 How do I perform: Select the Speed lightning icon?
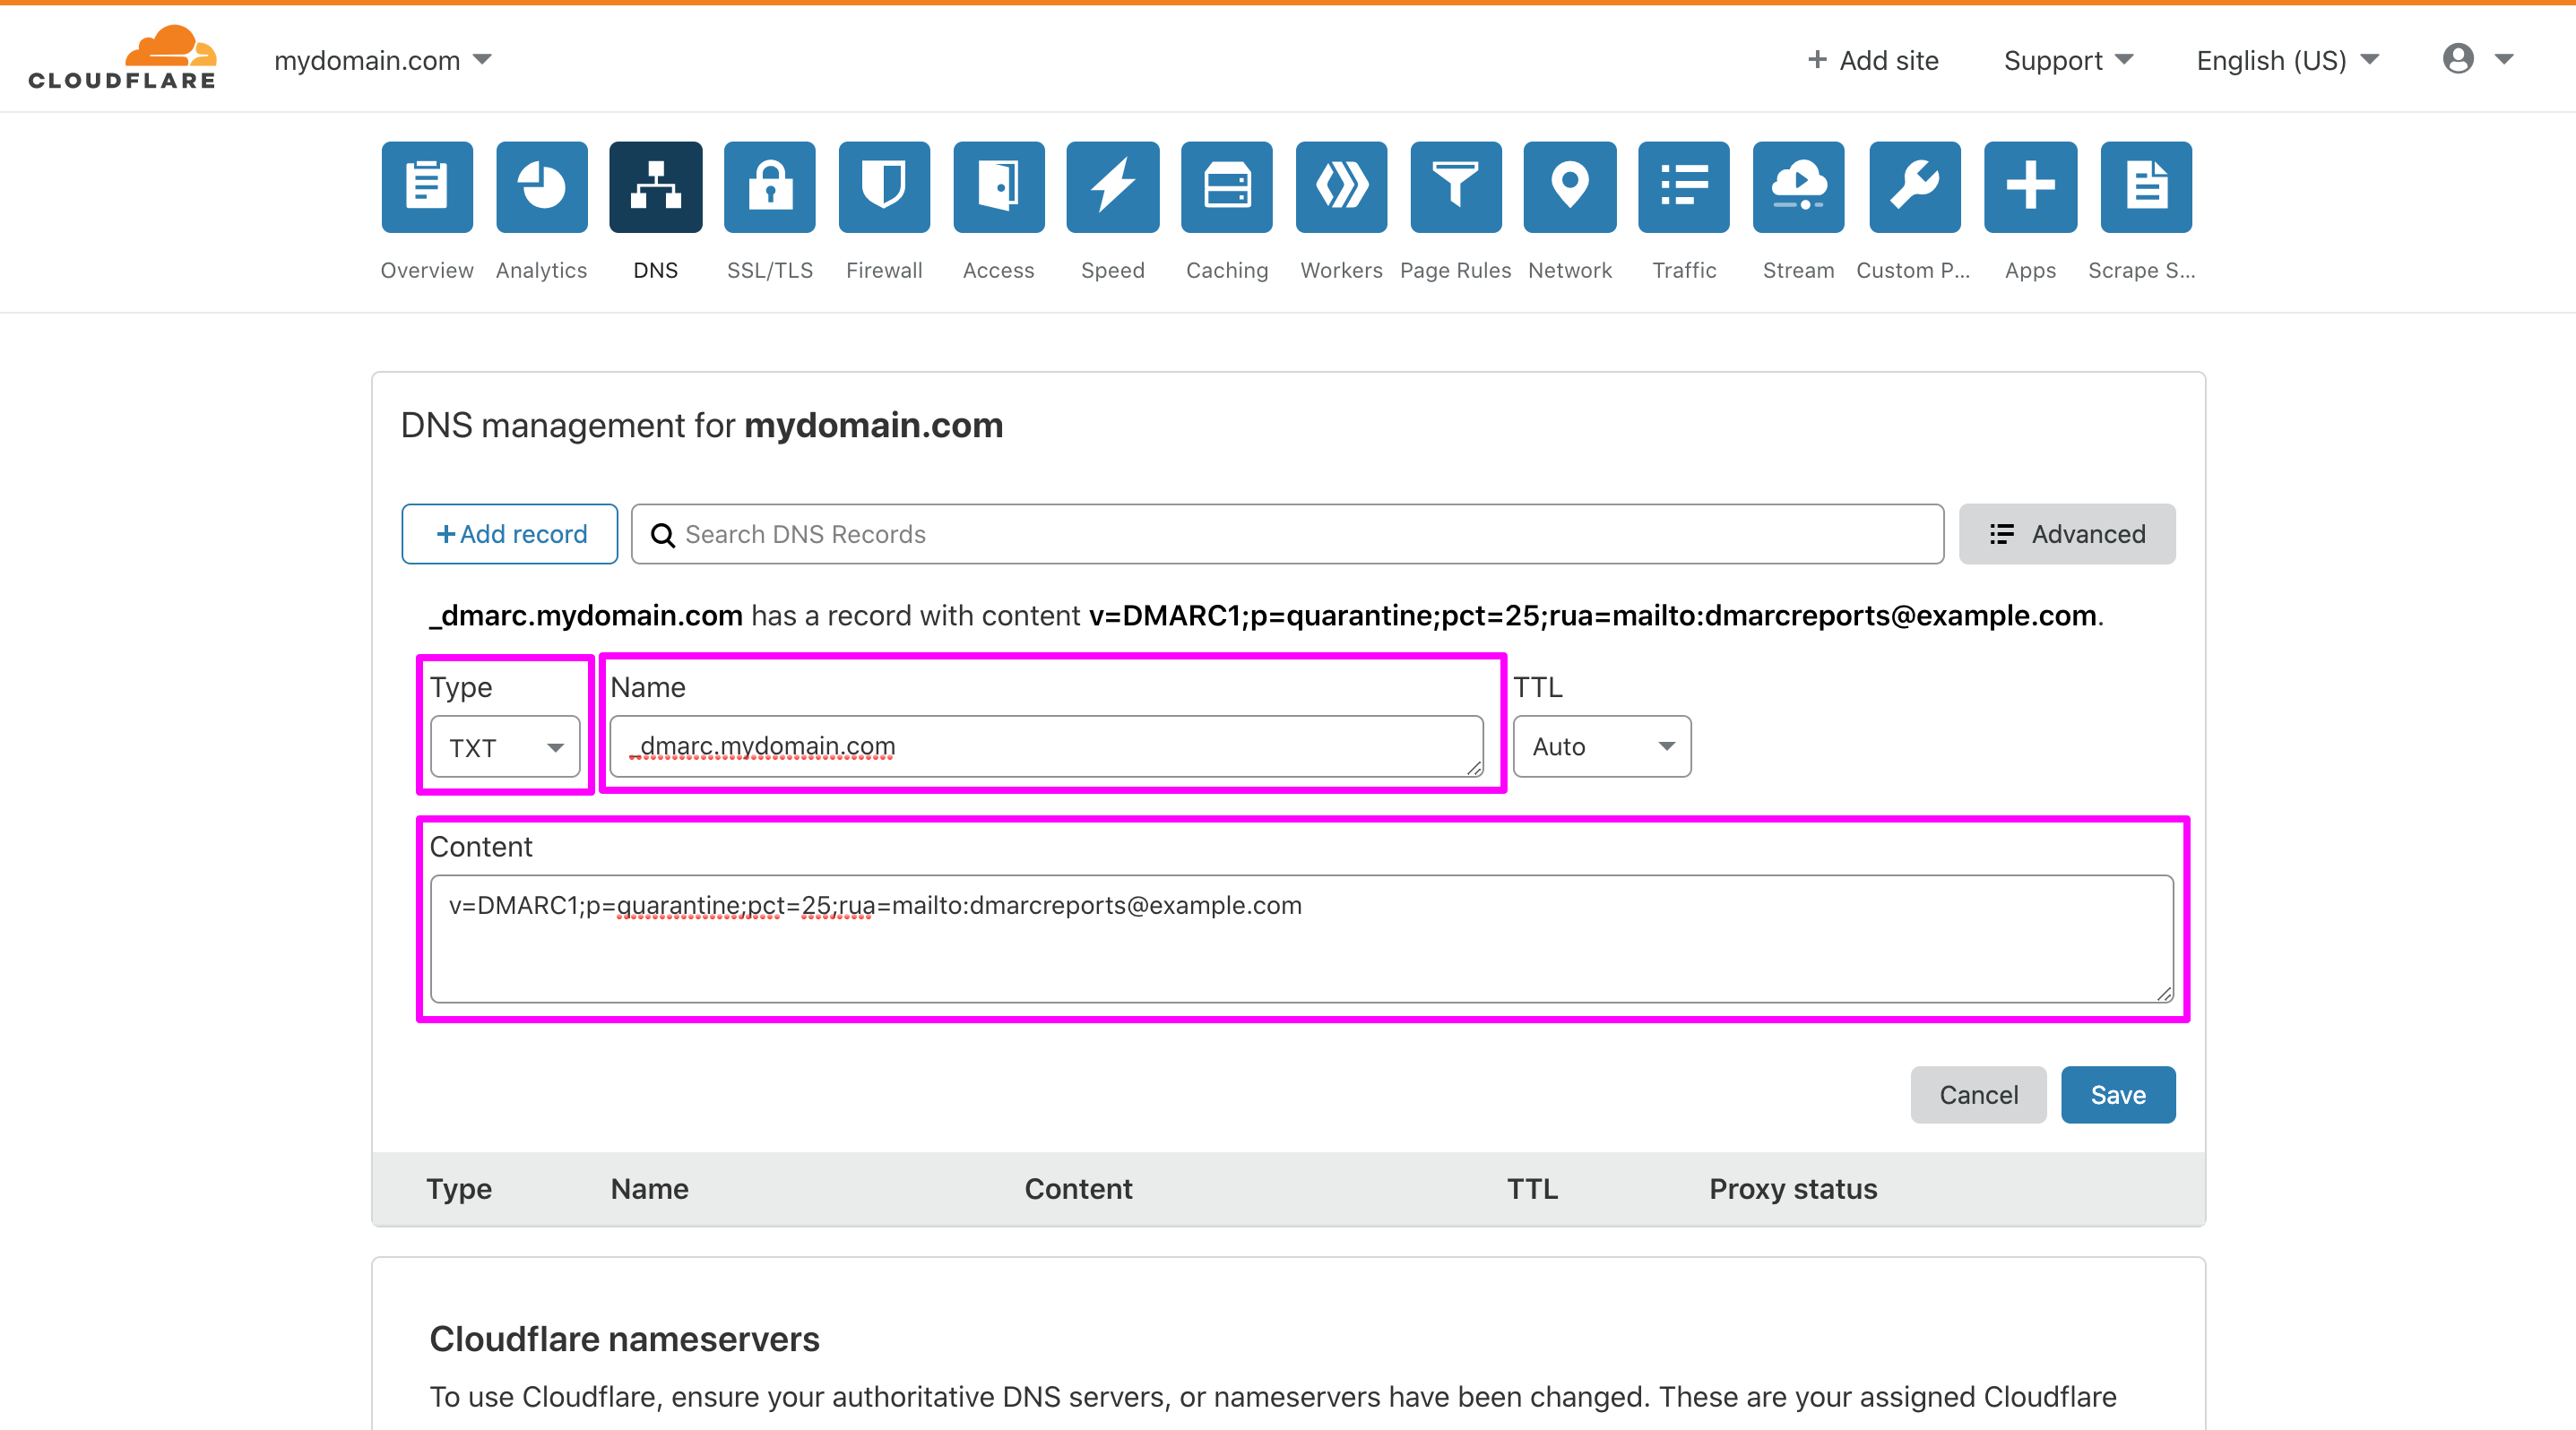1112,187
